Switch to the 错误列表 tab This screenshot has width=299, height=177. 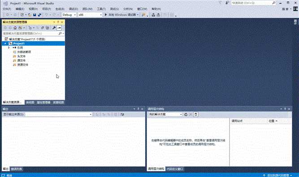(17, 169)
